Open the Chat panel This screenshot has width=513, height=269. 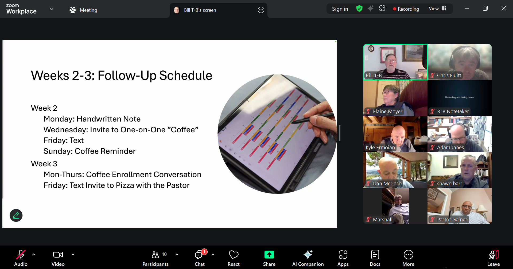coord(199,258)
